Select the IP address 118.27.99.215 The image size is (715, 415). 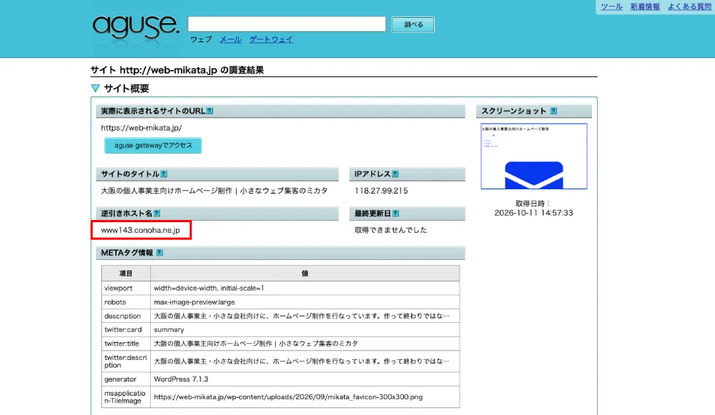point(381,191)
